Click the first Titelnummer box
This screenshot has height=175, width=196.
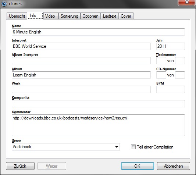click(161, 61)
